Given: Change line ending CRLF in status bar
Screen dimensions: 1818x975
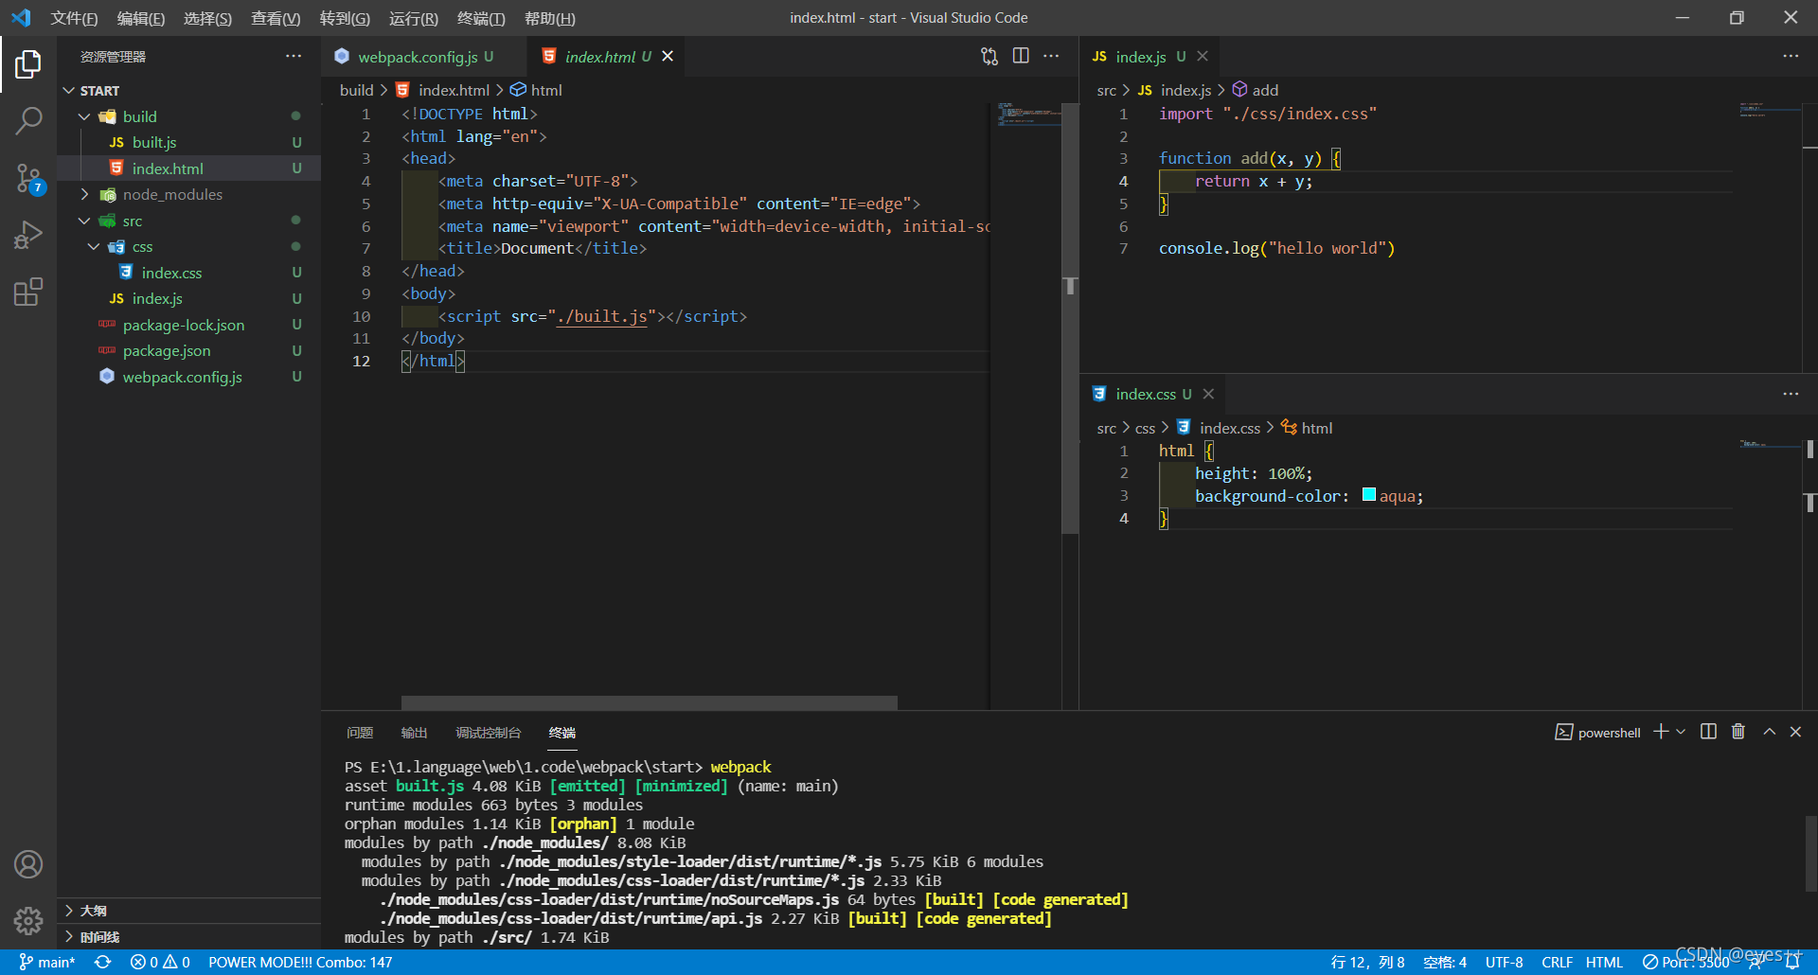Looking at the screenshot, I should click(1557, 962).
